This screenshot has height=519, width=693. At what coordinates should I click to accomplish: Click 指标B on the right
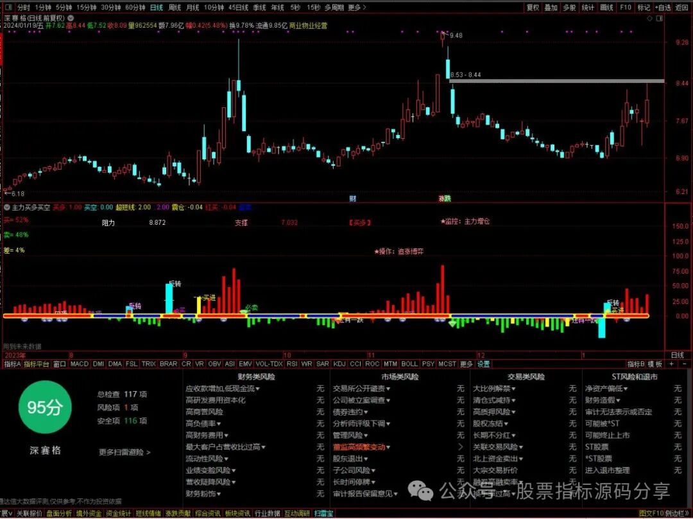(636, 364)
